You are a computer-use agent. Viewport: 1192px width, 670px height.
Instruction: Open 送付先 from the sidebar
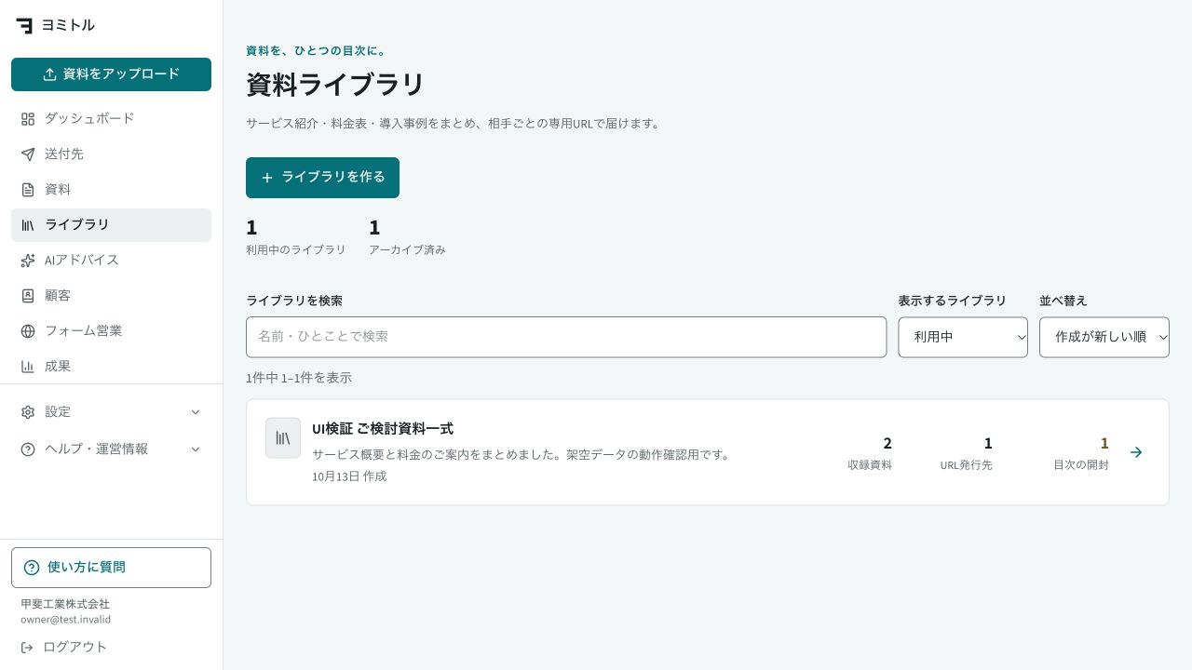[112, 154]
